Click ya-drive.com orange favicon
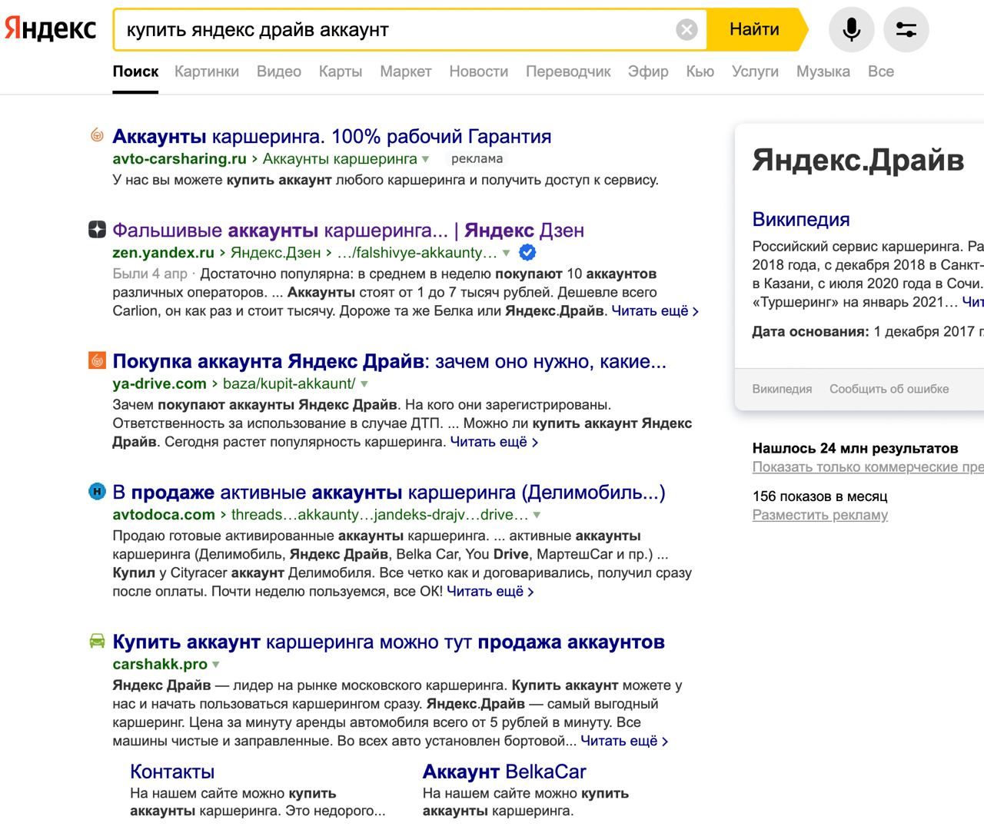The width and height of the screenshot is (984, 833). (97, 360)
